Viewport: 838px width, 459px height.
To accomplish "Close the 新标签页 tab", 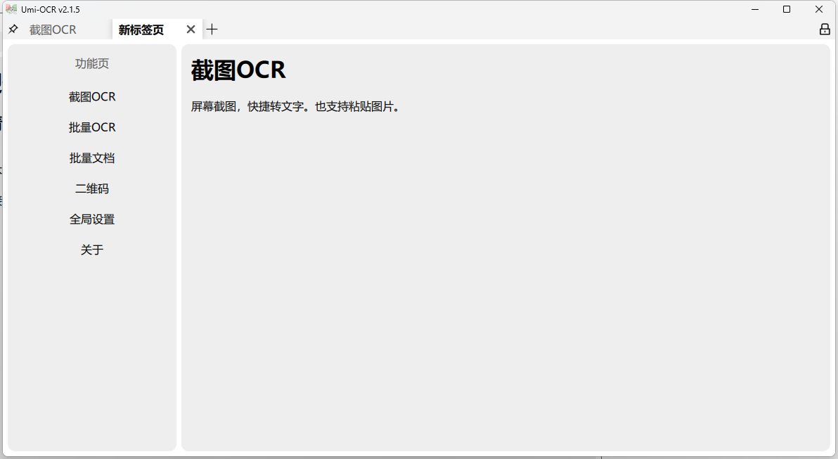I will pyautogui.click(x=191, y=30).
